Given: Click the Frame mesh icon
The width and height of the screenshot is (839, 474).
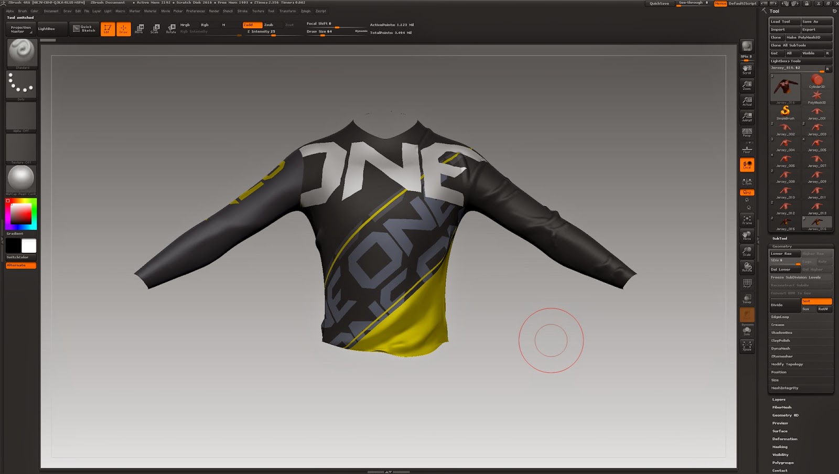Looking at the screenshot, I should 747,220.
